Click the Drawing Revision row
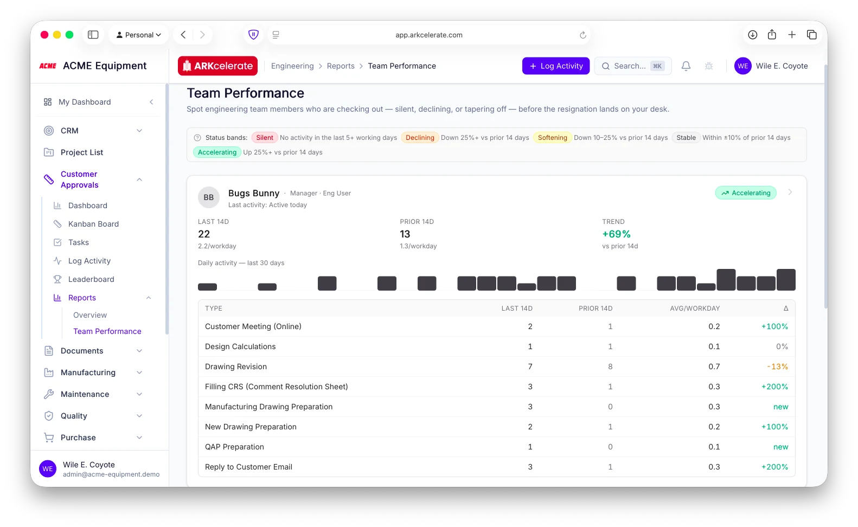The height and width of the screenshot is (527, 858). 496,367
